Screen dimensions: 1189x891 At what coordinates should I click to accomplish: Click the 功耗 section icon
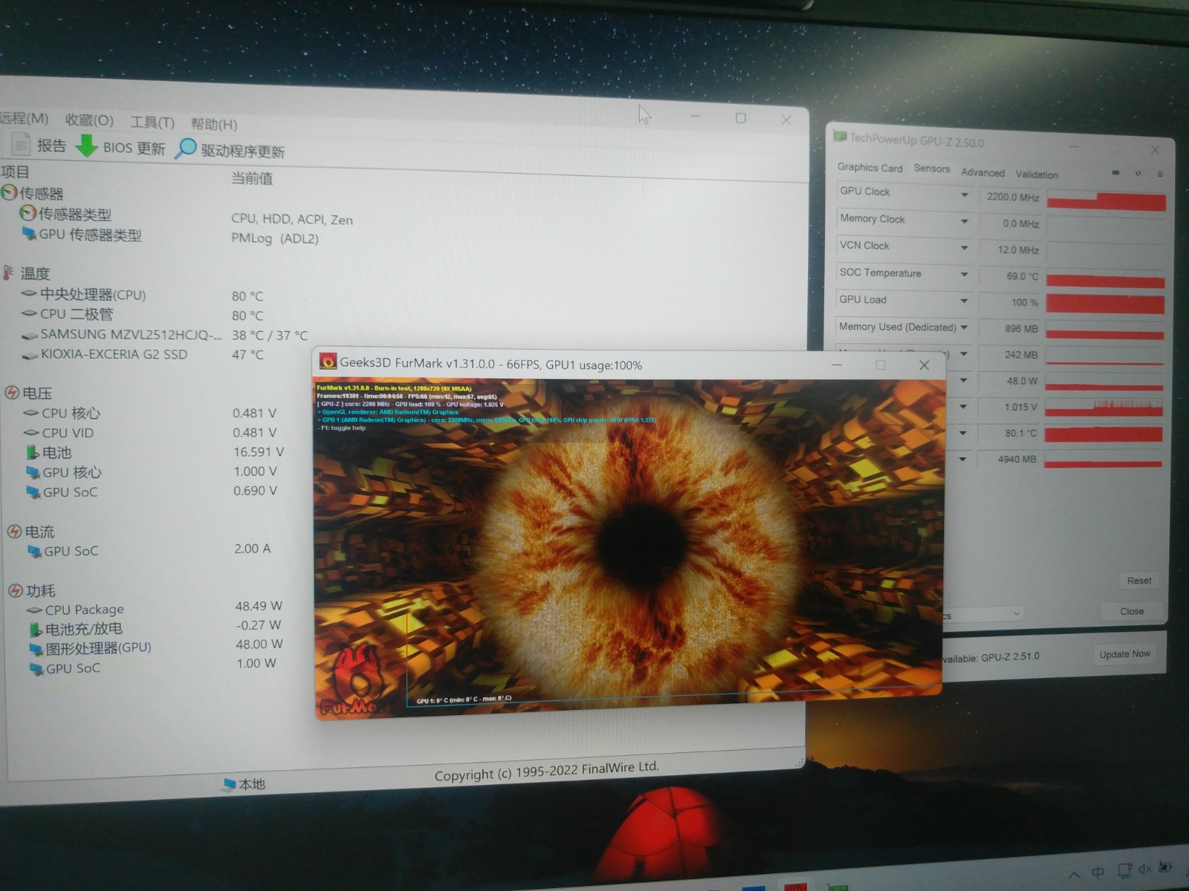point(16,591)
